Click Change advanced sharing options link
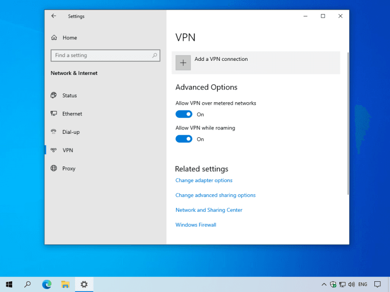The image size is (390, 292). point(215,195)
